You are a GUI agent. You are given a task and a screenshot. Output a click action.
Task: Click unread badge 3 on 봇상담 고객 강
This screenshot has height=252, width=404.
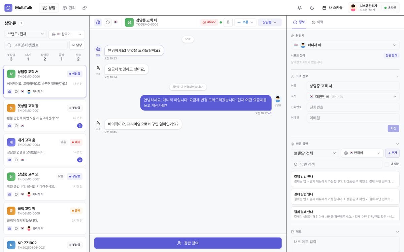tap(80, 126)
